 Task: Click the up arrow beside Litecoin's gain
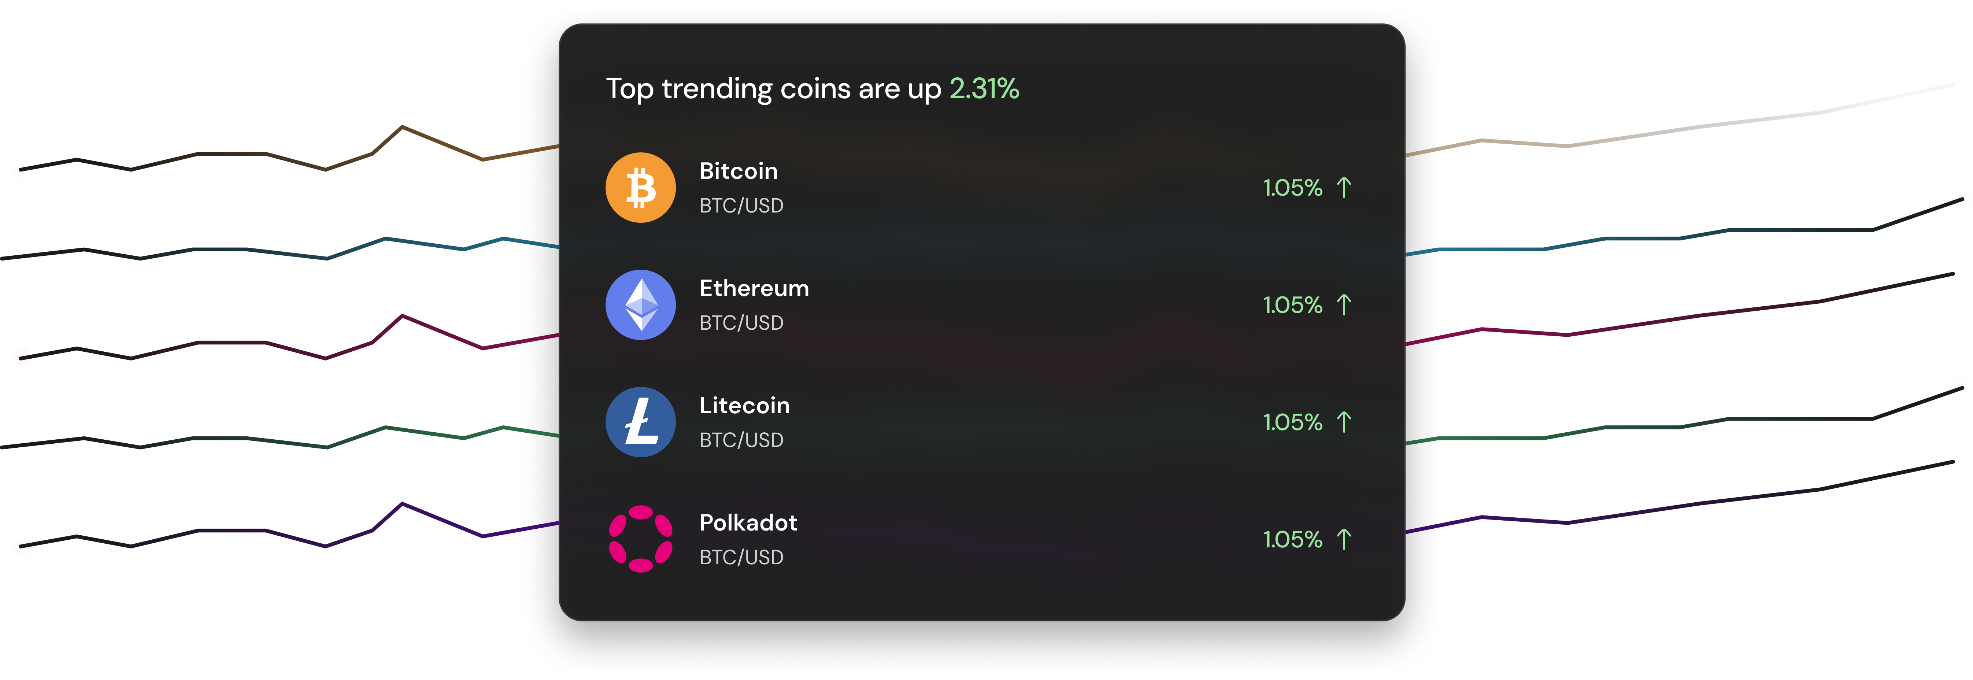[x=1344, y=422]
